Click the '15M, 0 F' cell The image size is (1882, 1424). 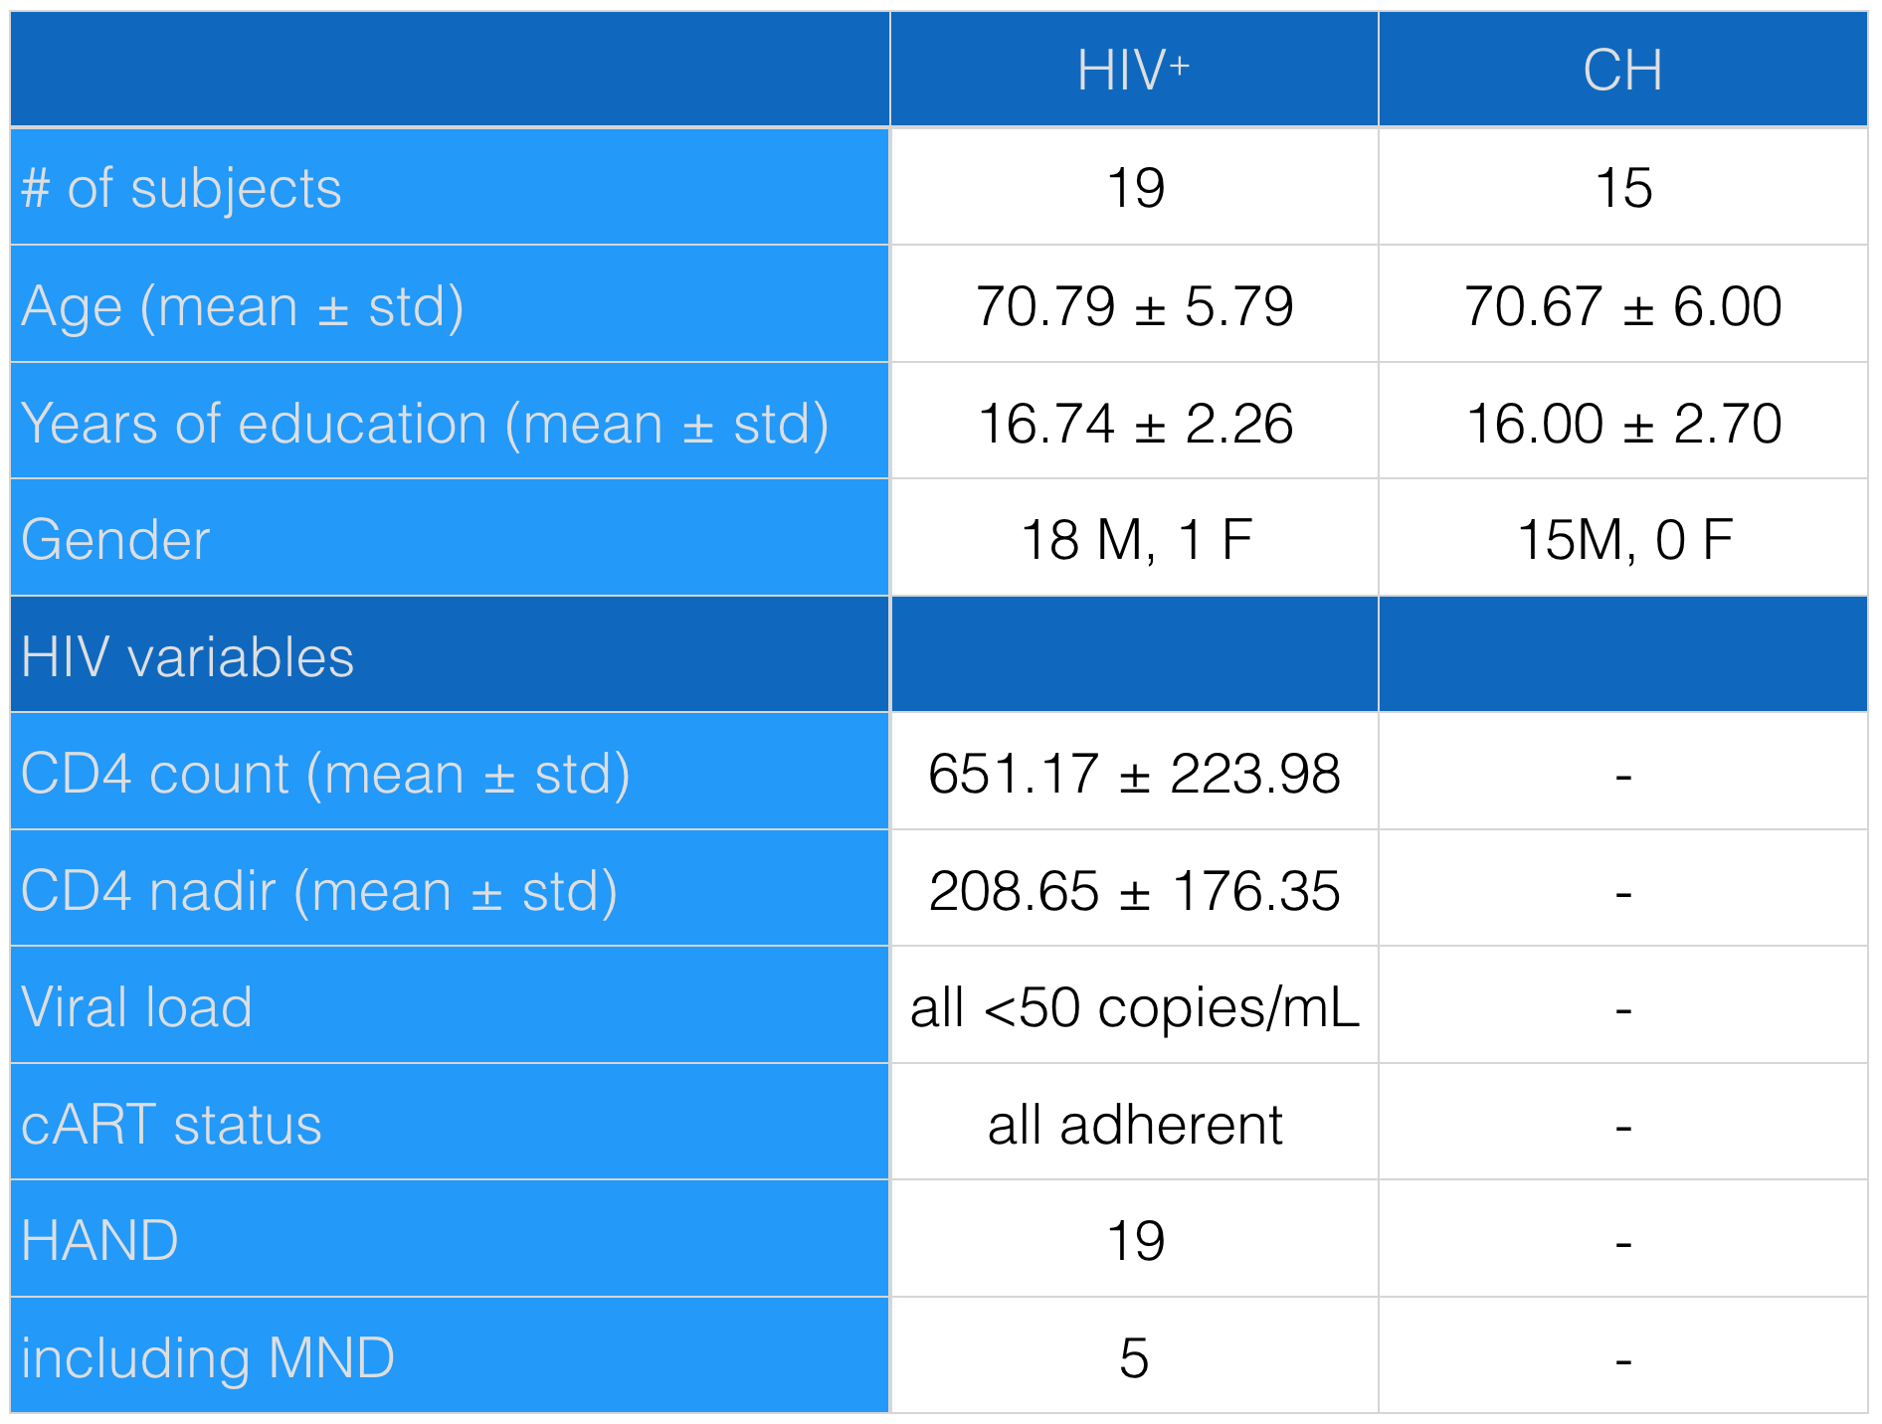pos(1623,540)
